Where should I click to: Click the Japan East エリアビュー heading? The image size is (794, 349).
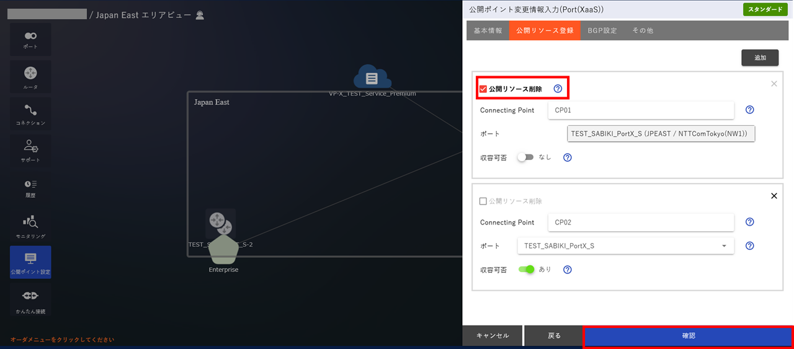point(143,15)
